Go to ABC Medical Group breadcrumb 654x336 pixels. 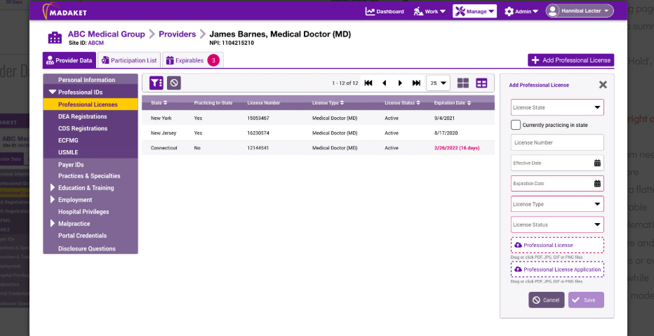point(107,34)
